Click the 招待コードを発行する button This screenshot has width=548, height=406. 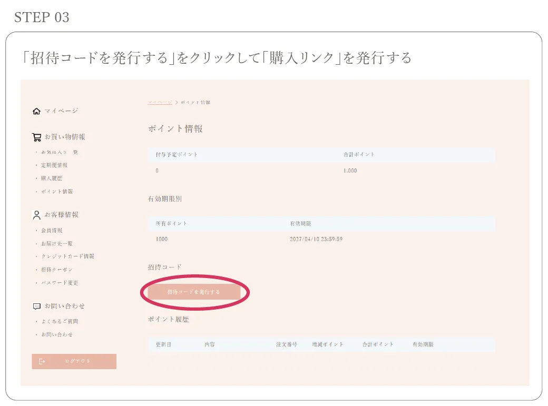point(195,291)
